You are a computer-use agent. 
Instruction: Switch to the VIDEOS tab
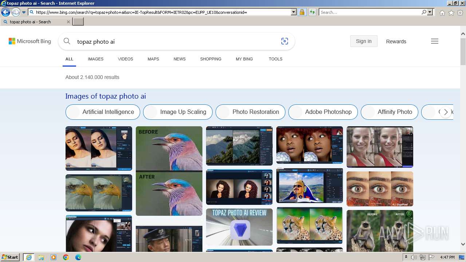pos(125,59)
